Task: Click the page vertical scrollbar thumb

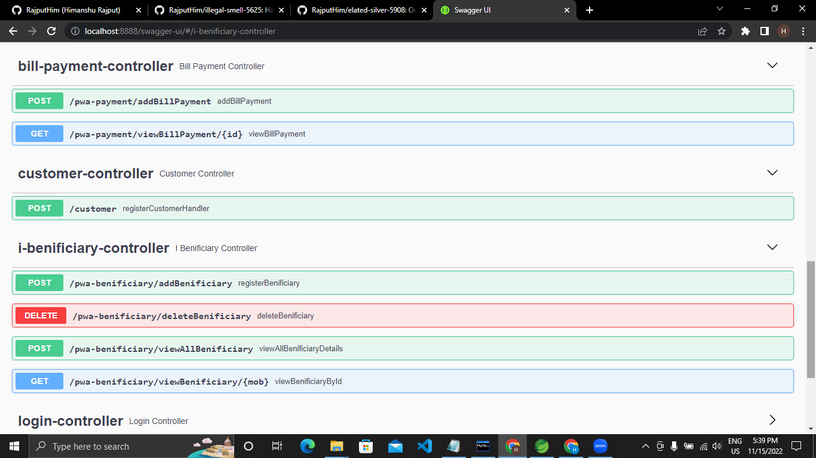Action: coord(811,319)
